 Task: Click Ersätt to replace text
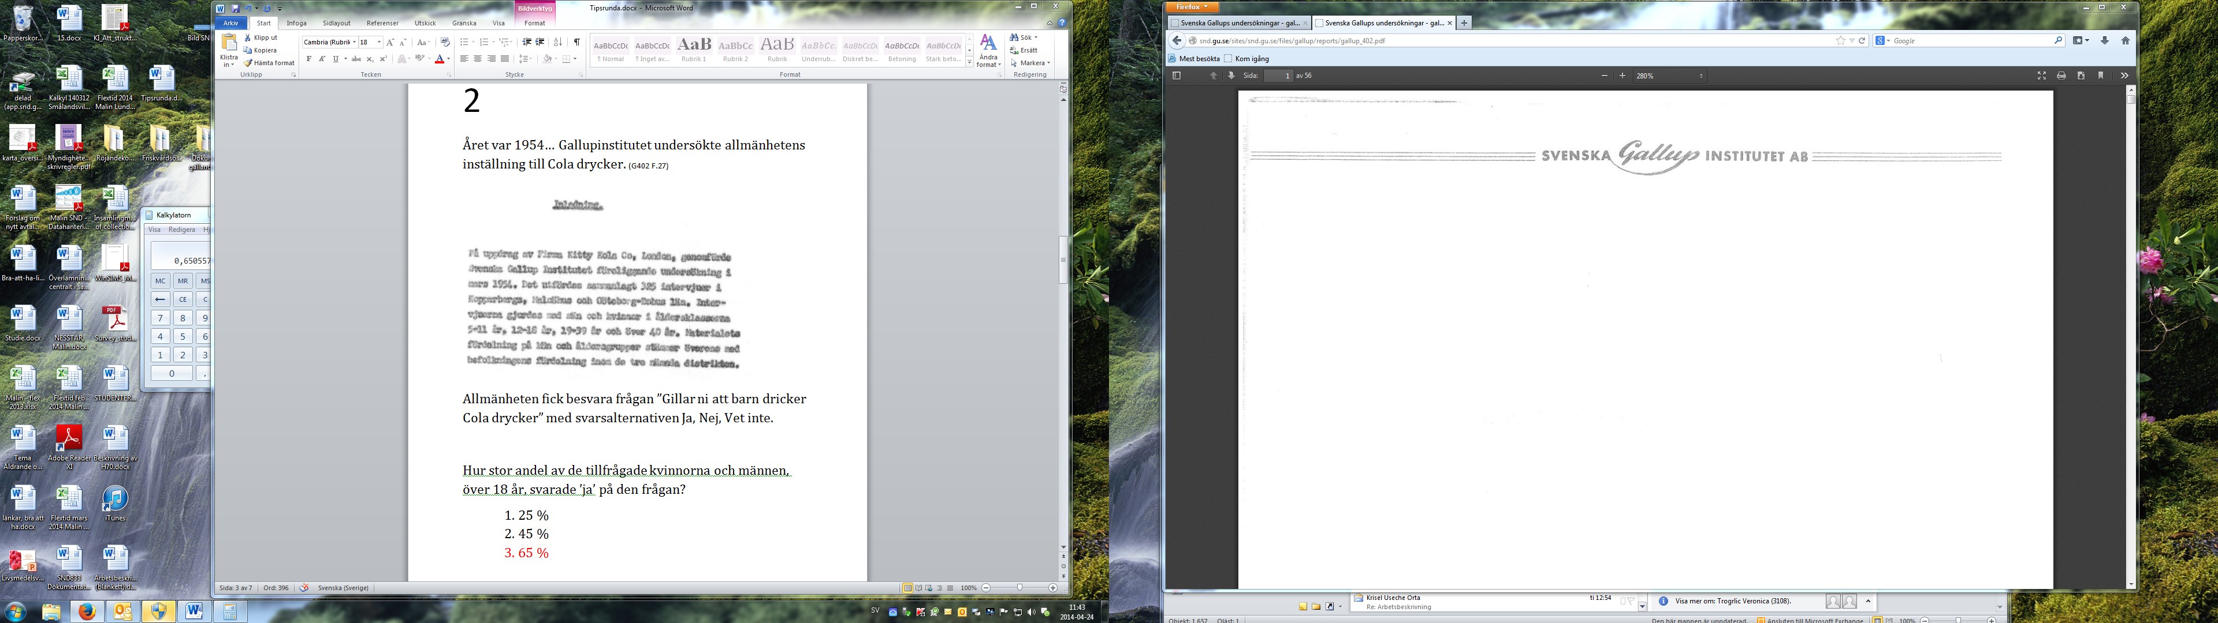coord(1025,50)
